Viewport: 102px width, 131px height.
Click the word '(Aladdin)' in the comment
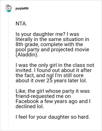[x=27, y=55]
